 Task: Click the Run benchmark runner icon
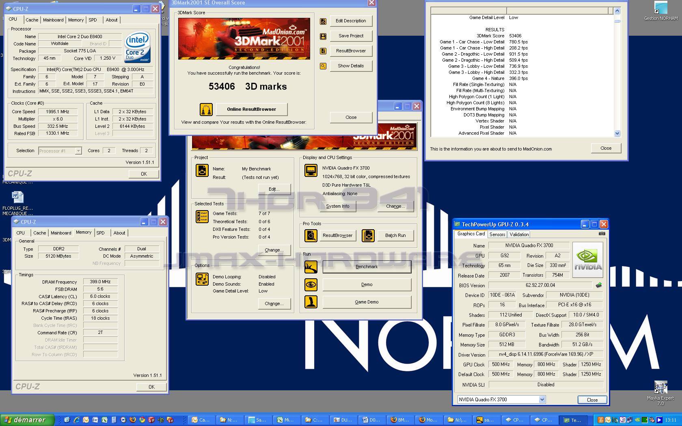(x=311, y=267)
